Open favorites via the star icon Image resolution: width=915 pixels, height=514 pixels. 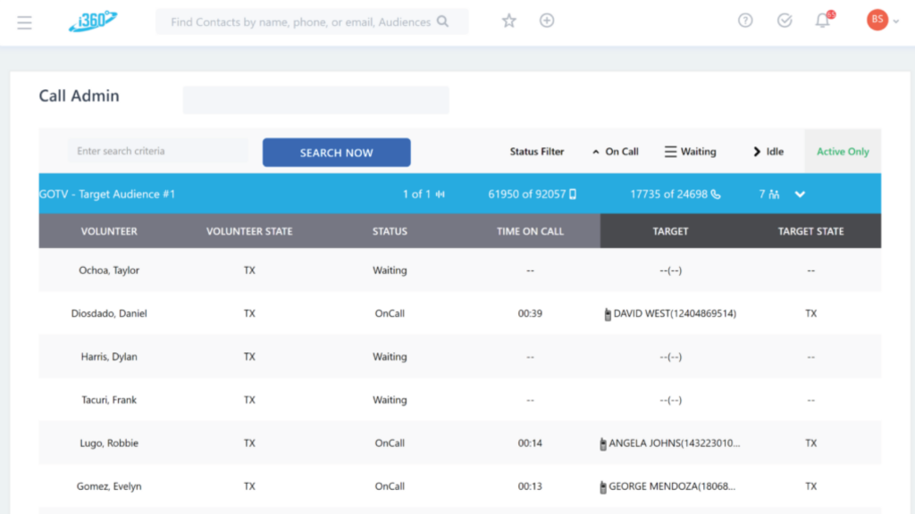pos(509,21)
